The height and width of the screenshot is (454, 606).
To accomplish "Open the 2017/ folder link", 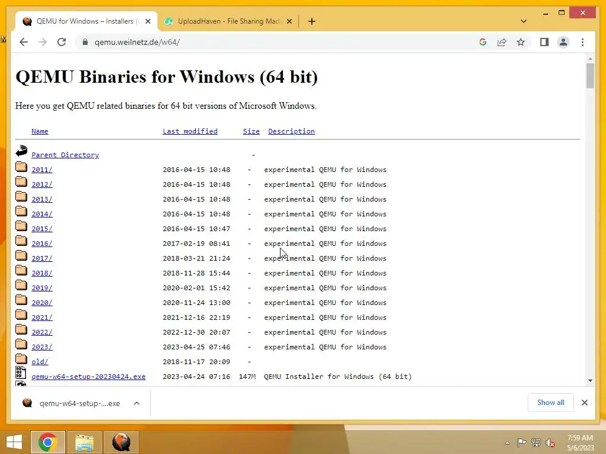I will coord(42,258).
